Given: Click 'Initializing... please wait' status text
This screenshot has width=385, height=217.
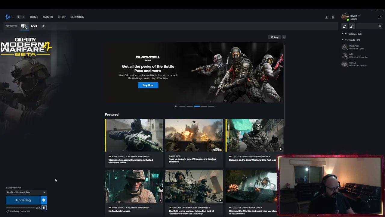Looking at the screenshot, I should pyautogui.click(x=20, y=211).
